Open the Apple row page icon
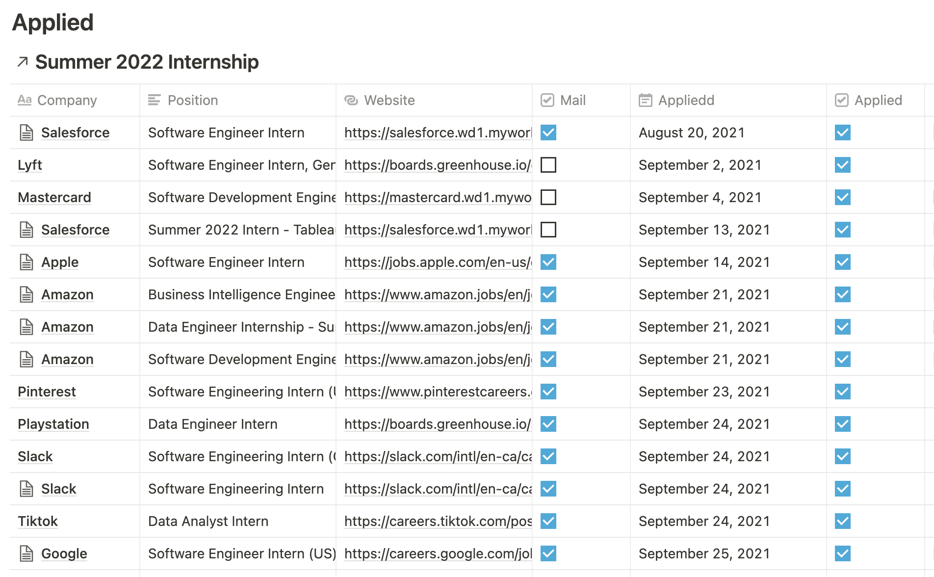934x577 pixels. pyautogui.click(x=26, y=262)
